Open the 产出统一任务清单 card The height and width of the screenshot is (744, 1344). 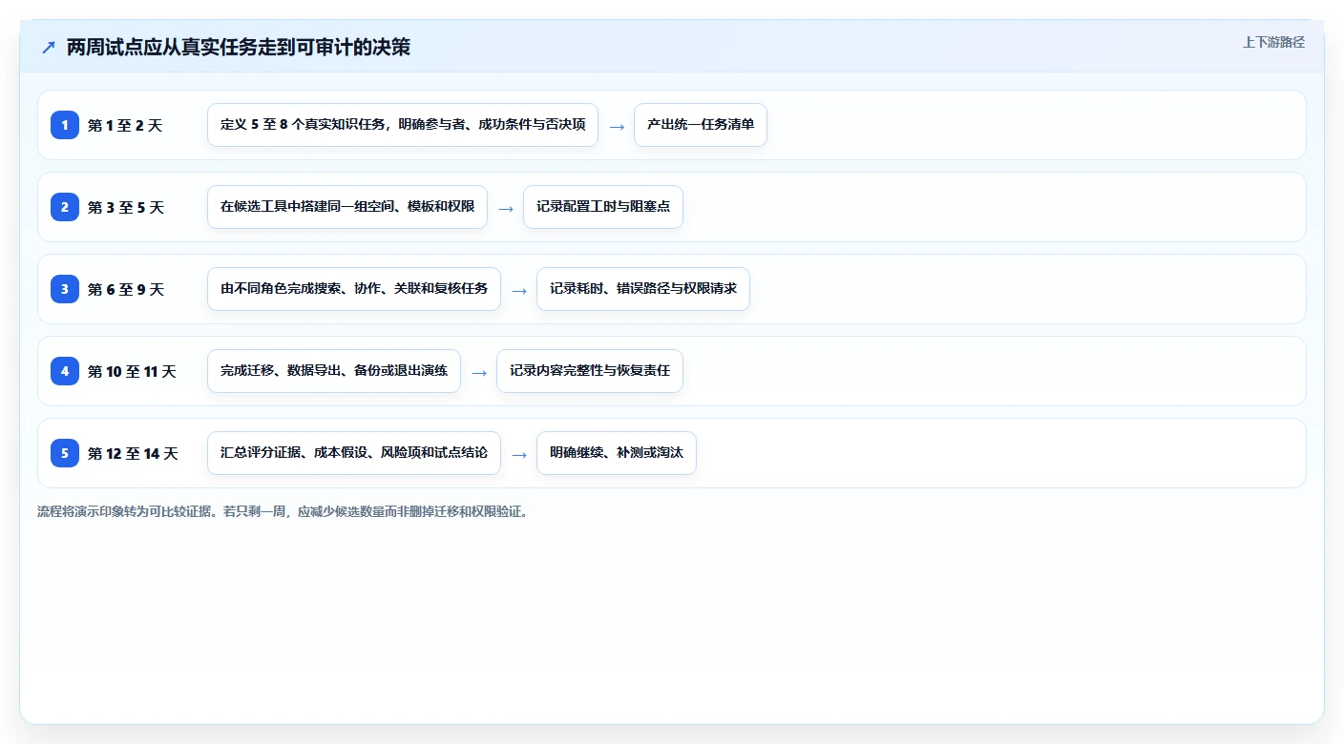tap(701, 125)
